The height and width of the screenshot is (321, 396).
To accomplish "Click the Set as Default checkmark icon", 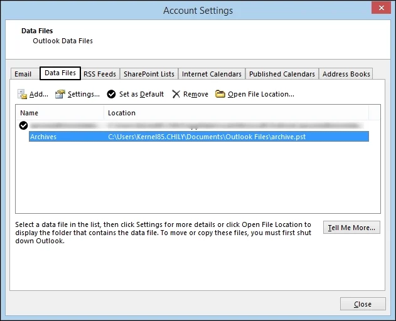I will coord(111,94).
